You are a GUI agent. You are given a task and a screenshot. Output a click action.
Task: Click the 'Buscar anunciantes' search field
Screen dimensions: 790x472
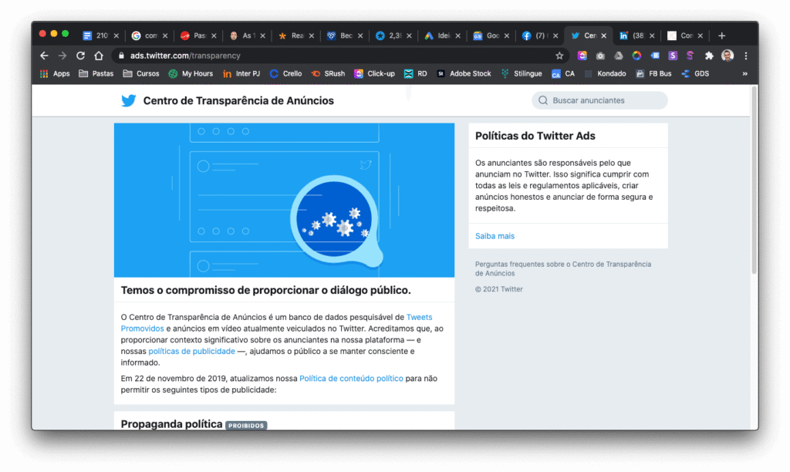599,100
